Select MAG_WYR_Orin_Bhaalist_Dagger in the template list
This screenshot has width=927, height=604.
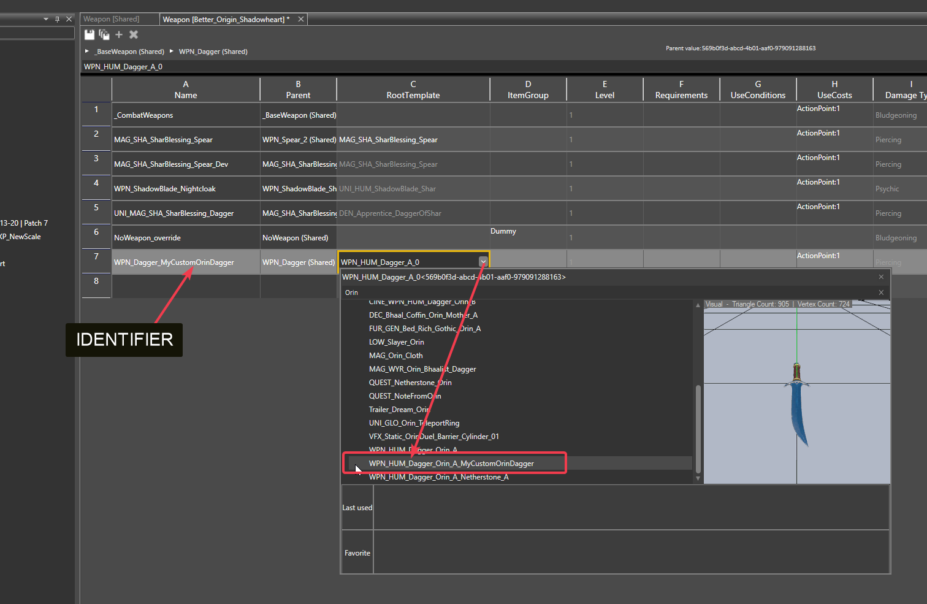pyautogui.click(x=422, y=369)
